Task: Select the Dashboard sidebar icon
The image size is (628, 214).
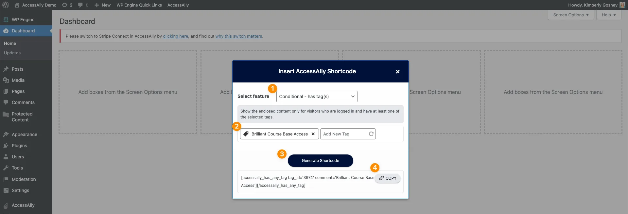Action: pos(6,31)
